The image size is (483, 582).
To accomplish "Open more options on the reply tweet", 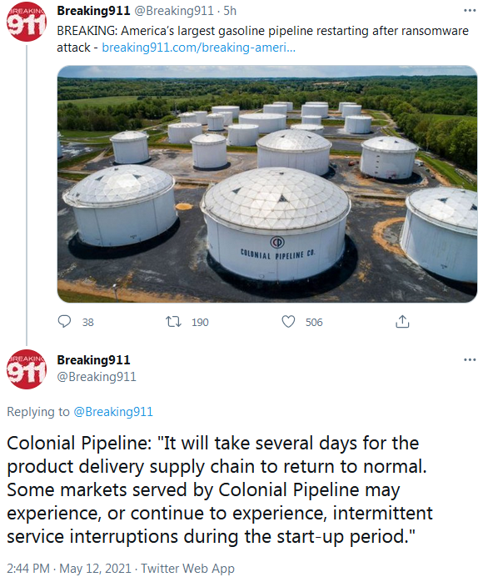I will point(470,359).
